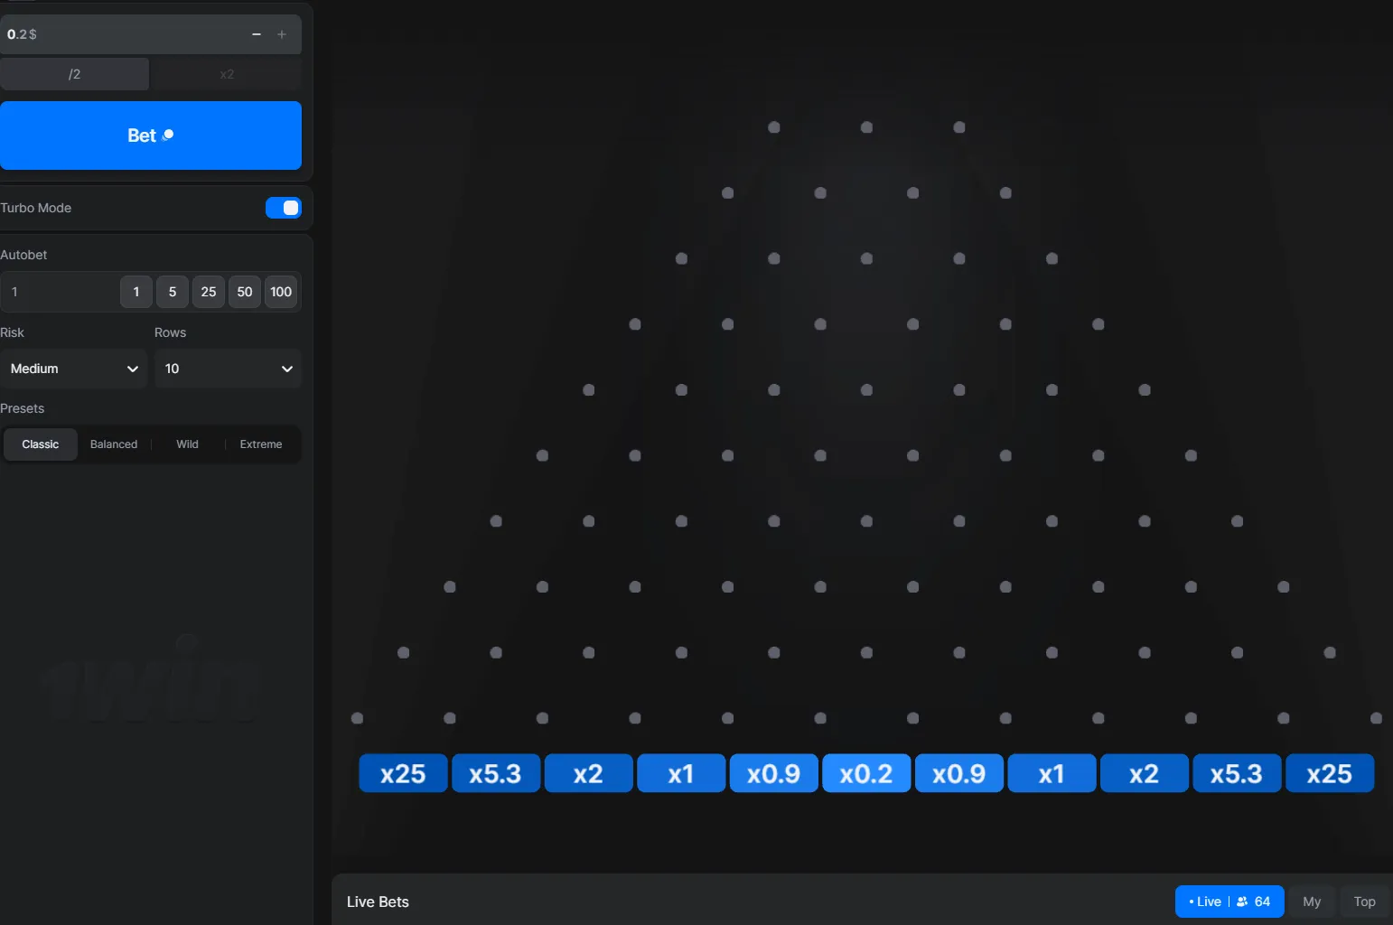
Task: Open the Top bets tab
Action: click(1364, 902)
